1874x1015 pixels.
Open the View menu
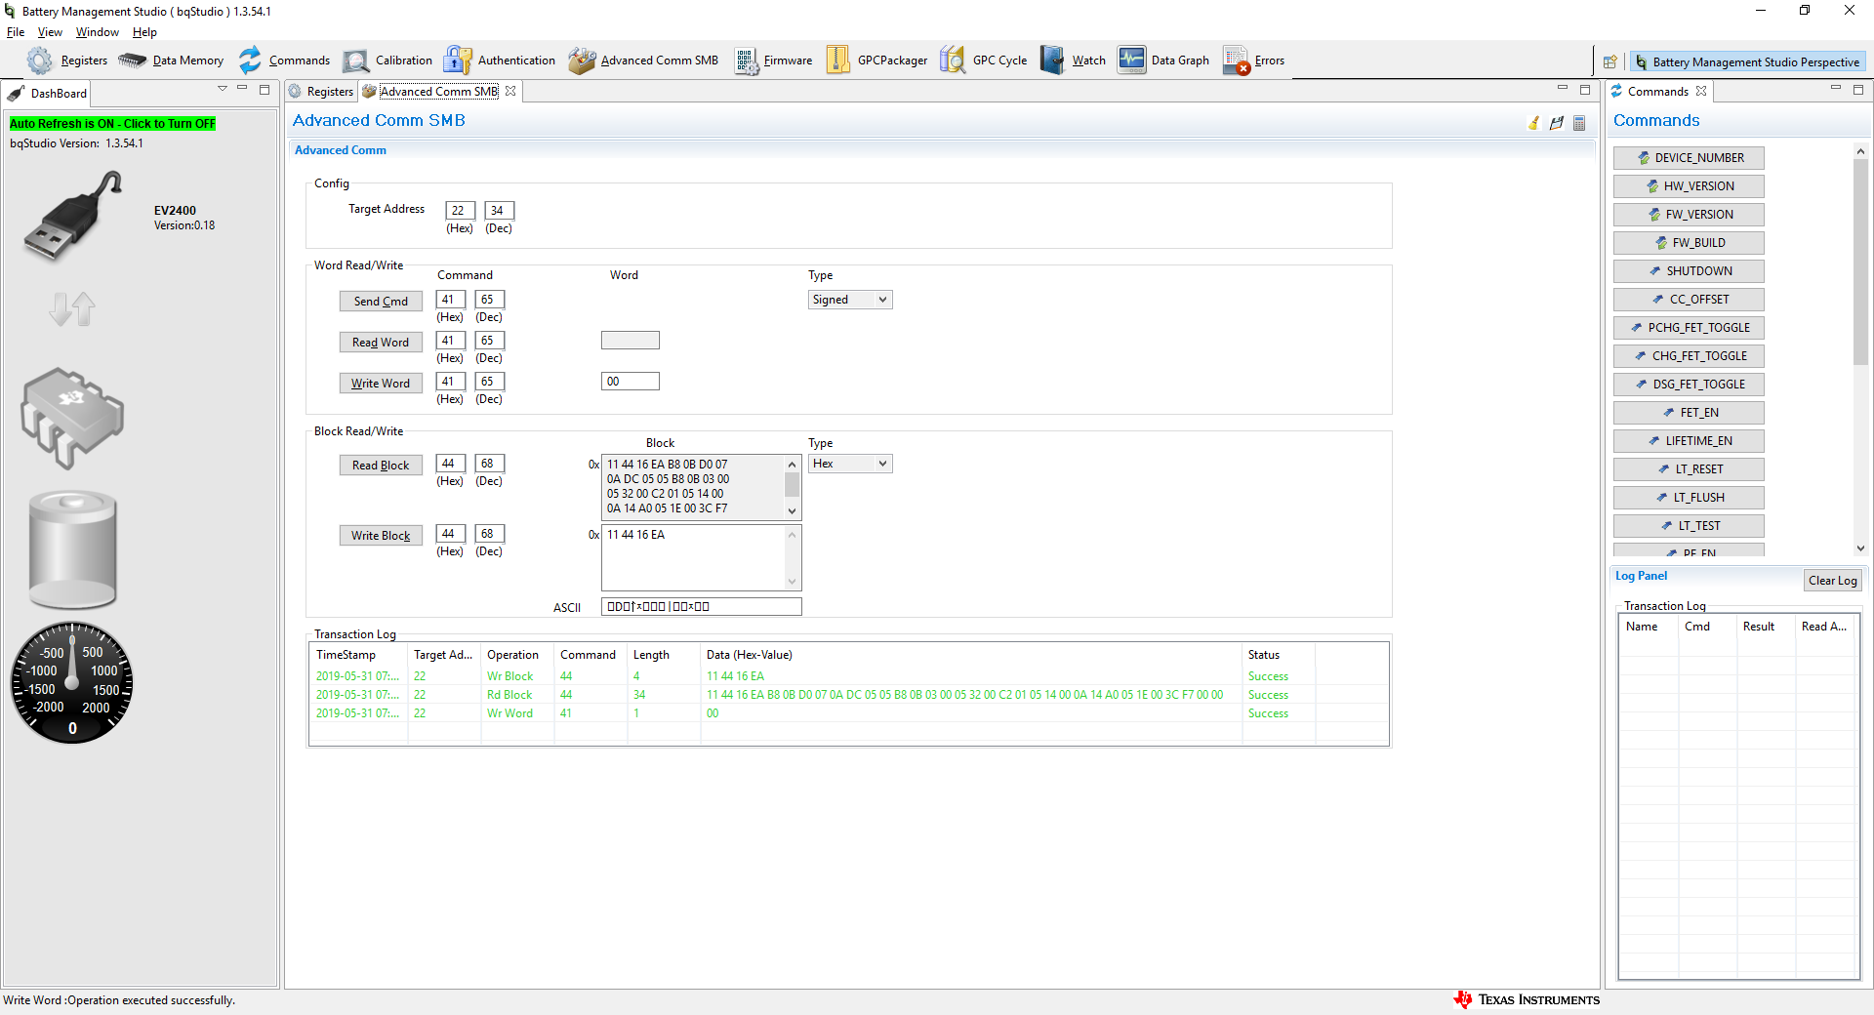click(50, 32)
